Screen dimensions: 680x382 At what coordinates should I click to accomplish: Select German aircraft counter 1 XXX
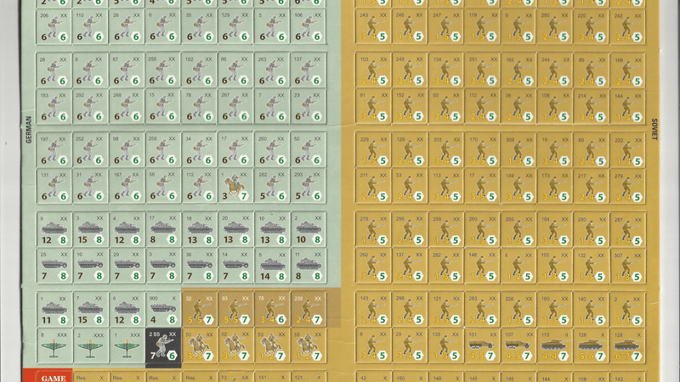pyautogui.click(x=127, y=345)
